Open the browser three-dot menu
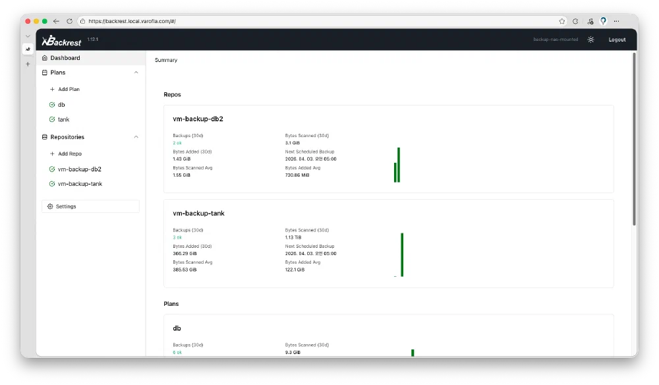Viewport: 659px width, 385px height. pos(616,21)
